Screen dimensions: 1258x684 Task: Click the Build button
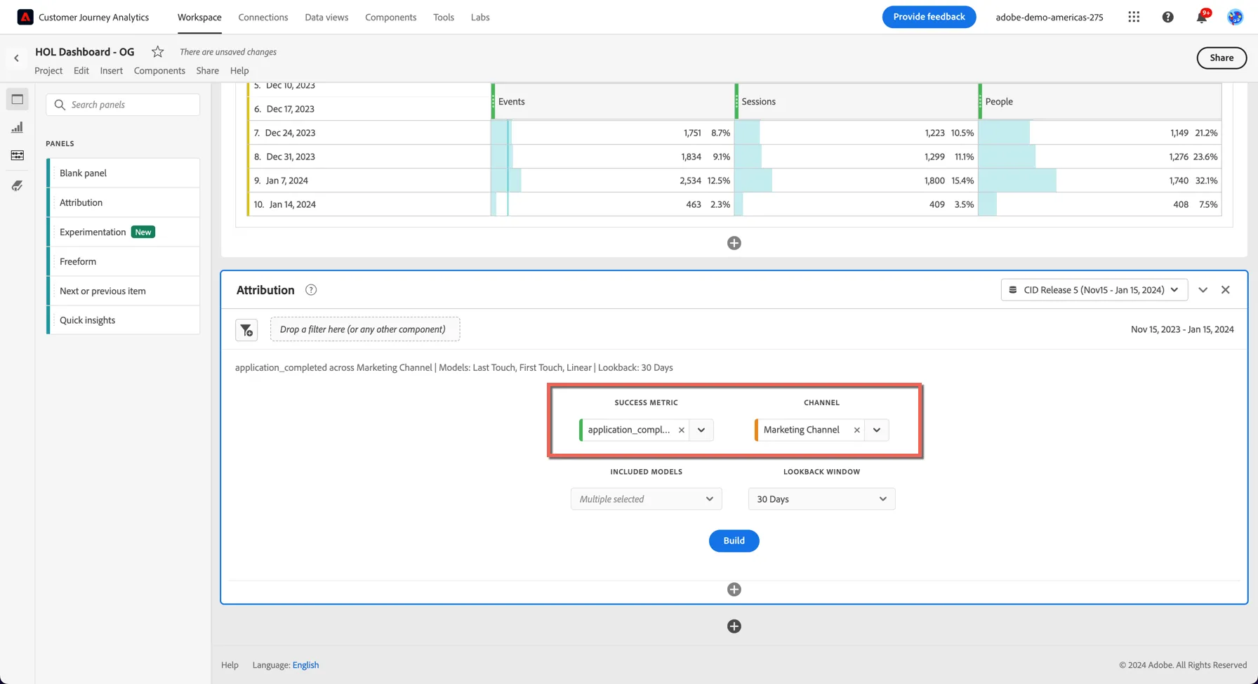coord(734,541)
